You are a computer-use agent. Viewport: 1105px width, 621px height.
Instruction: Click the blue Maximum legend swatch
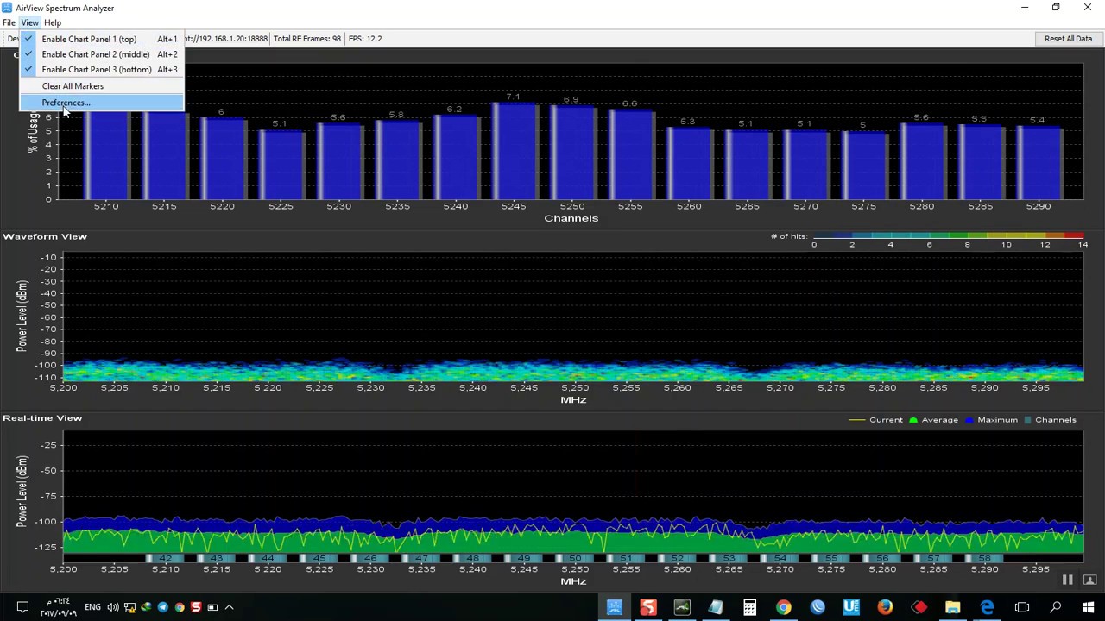click(970, 420)
